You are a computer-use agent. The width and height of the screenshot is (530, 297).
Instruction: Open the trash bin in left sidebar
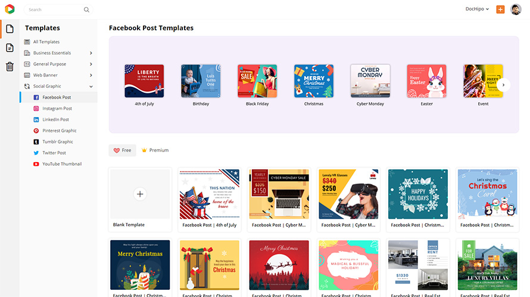pyautogui.click(x=10, y=67)
